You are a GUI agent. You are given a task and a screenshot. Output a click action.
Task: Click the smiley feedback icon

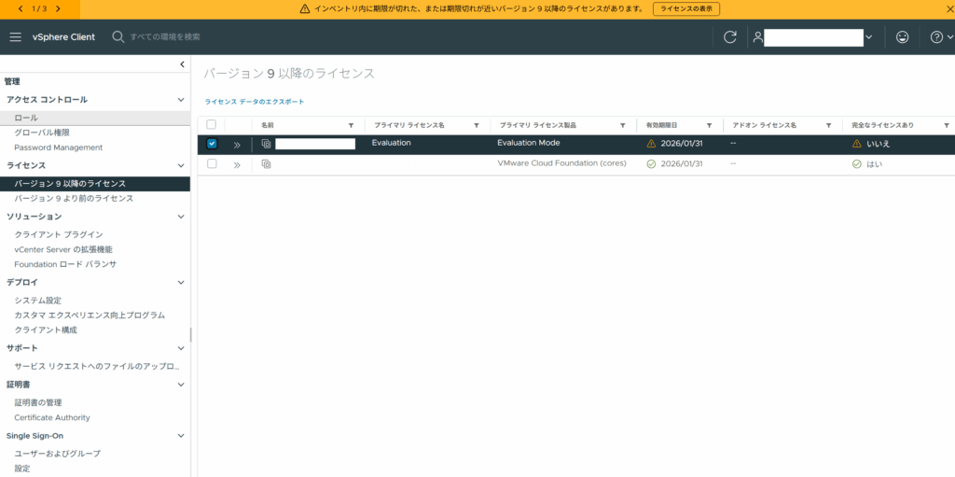pos(902,36)
